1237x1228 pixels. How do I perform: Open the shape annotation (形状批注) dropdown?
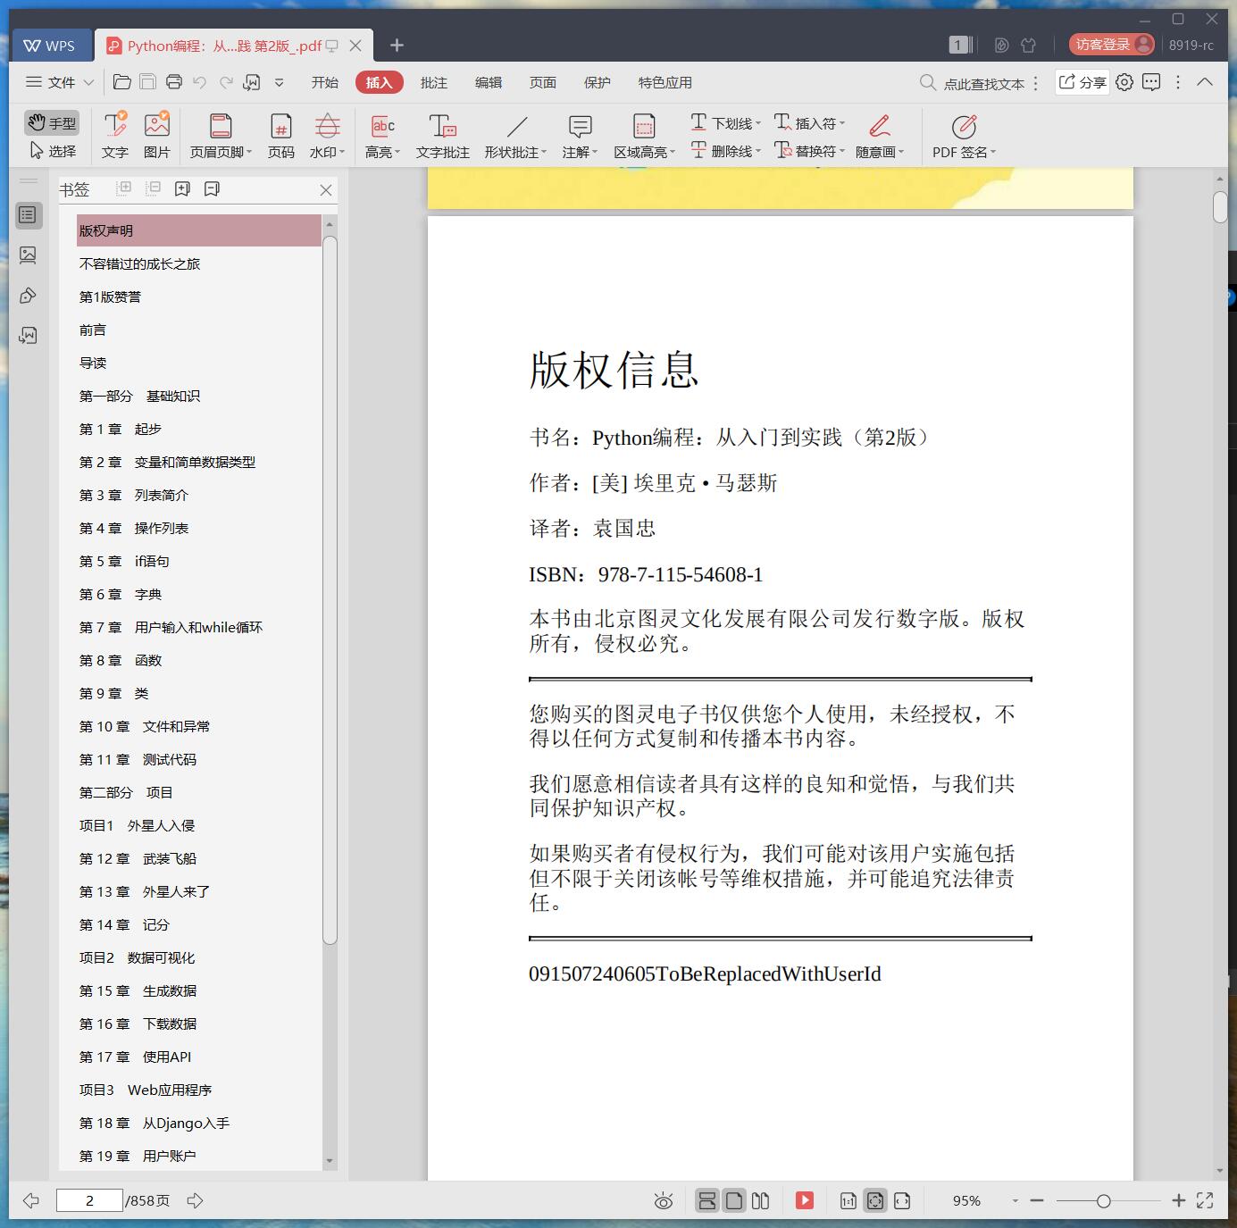516,136
